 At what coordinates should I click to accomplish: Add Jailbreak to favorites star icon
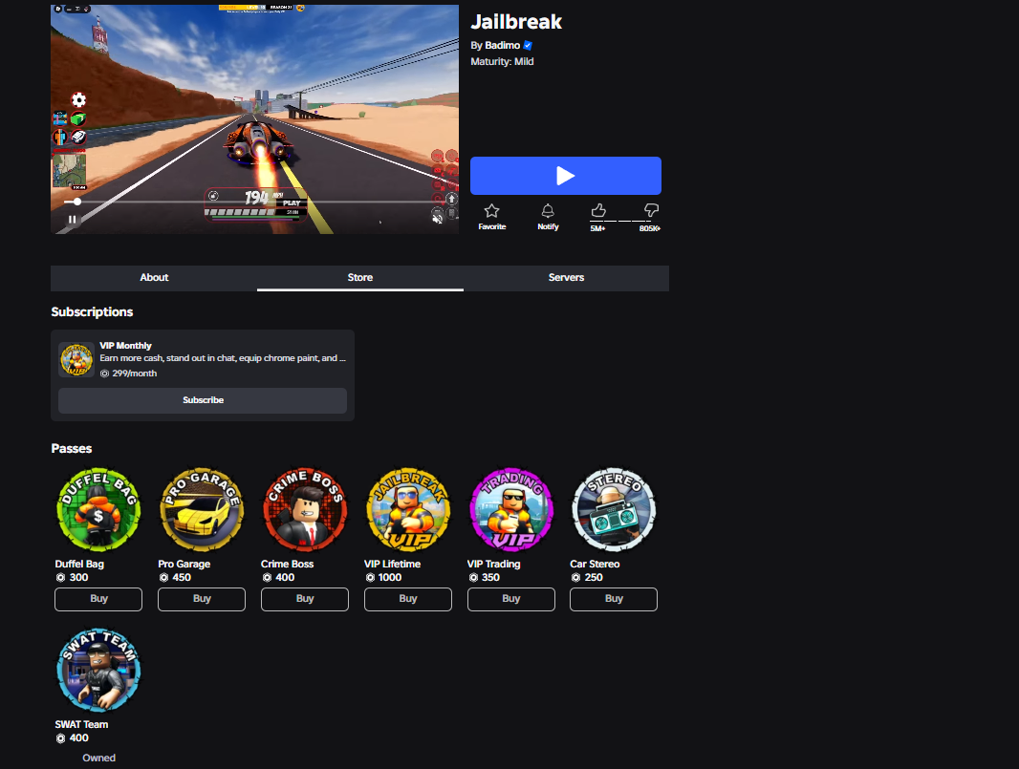tap(492, 210)
